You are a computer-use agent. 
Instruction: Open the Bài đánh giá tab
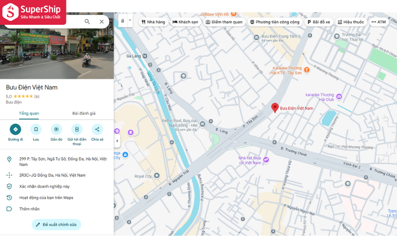tap(84, 114)
